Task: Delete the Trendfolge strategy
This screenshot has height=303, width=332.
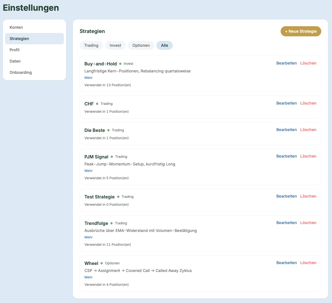Action: click(308, 223)
